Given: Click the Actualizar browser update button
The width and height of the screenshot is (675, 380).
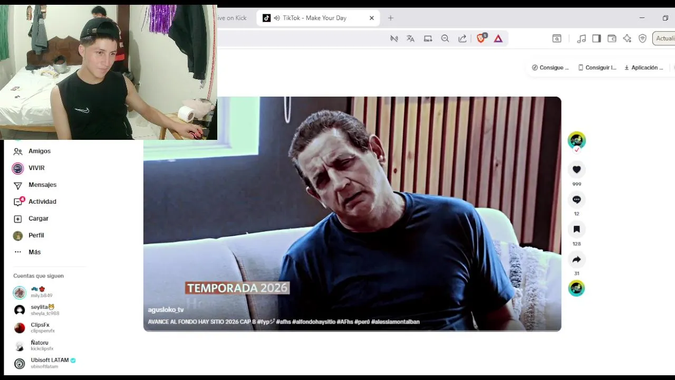Looking at the screenshot, I should pos(664,39).
